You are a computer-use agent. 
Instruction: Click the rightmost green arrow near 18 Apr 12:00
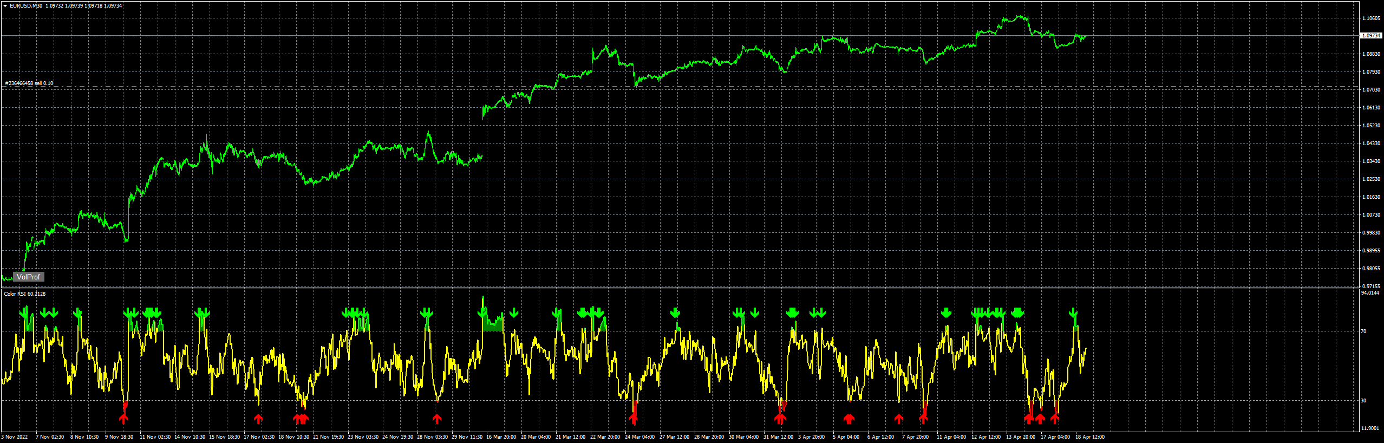click(x=1073, y=312)
